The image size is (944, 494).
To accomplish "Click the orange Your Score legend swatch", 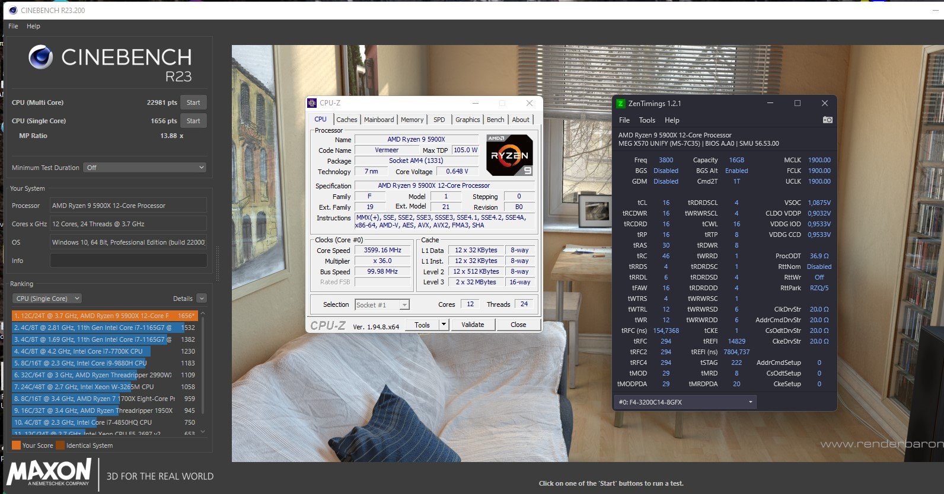I will (x=16, y=445).
